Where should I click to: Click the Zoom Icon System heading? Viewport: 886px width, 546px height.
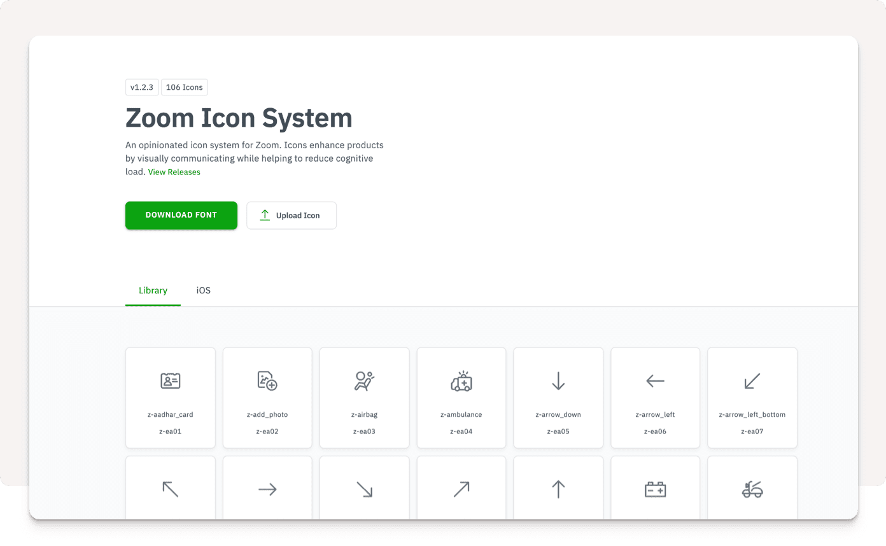tap(239, 118)
